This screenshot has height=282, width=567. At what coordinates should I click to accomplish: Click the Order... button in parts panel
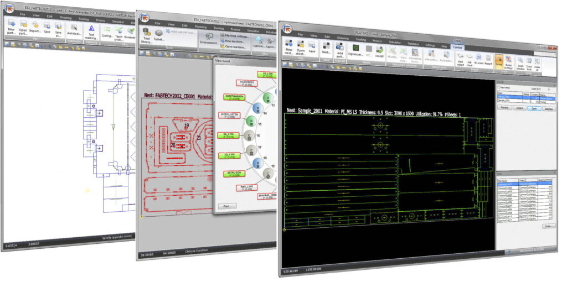pyautogui.click(x=548, y=226)
